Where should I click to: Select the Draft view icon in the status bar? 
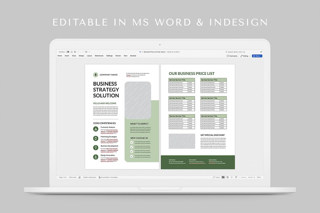(x=236, y=177)
